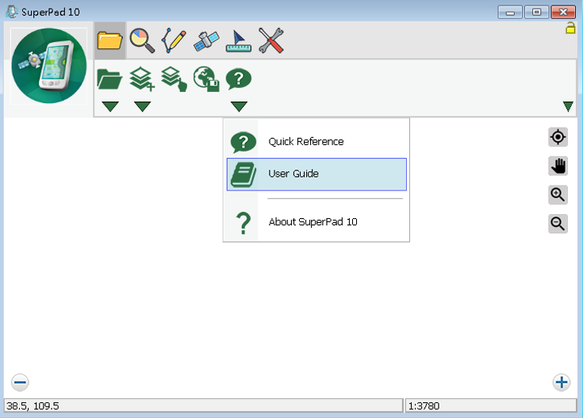Click the map scale field showing 1:3780
The height and width of the screenshot is (418, 583).
point(491,406)
